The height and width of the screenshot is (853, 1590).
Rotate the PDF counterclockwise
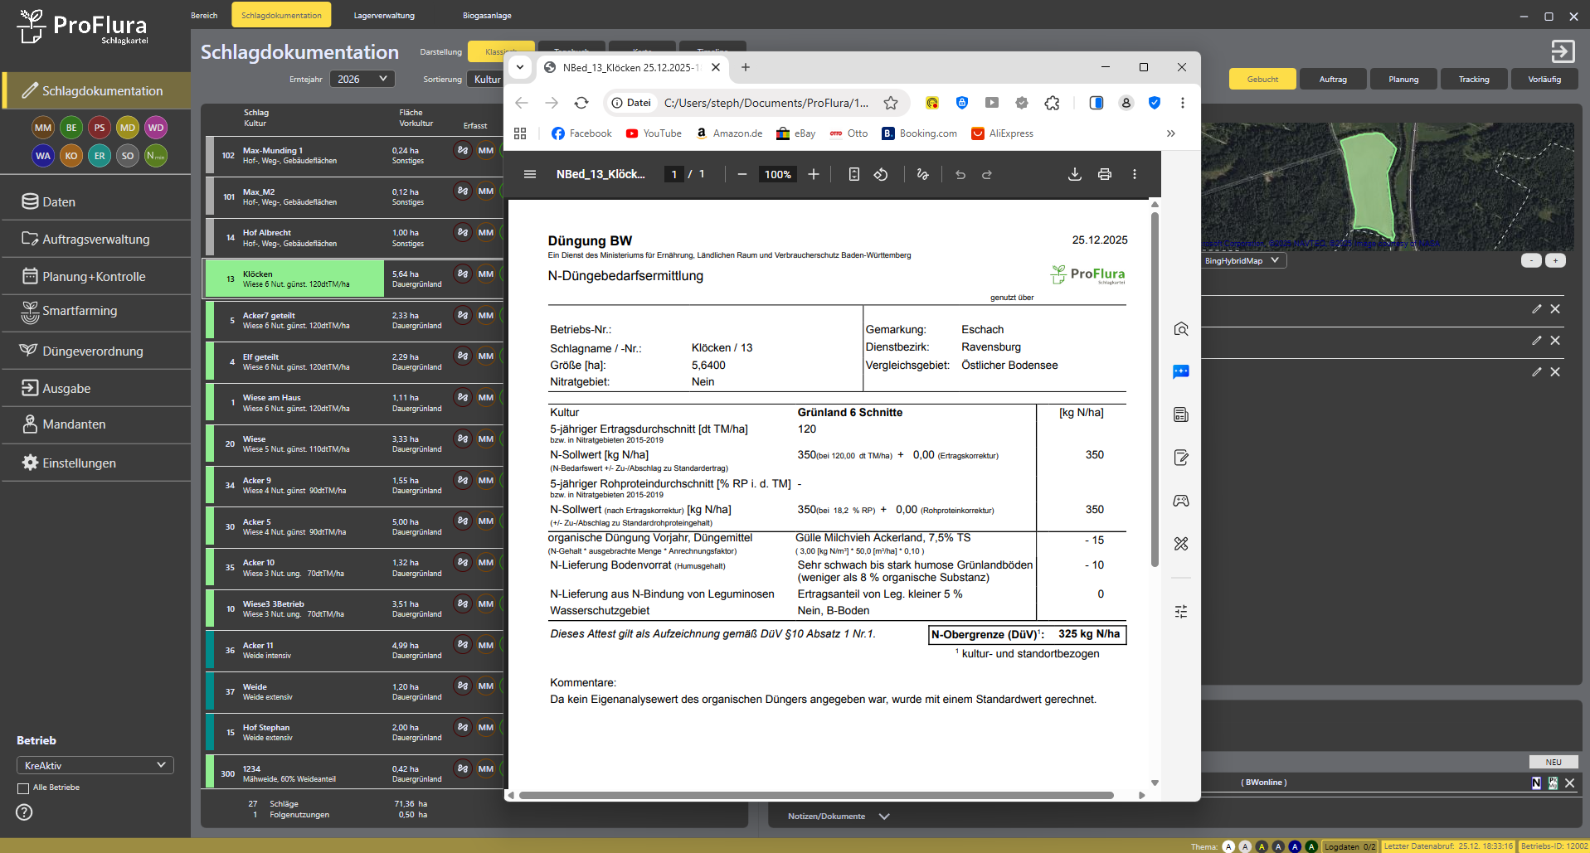(x=881, y=174)
